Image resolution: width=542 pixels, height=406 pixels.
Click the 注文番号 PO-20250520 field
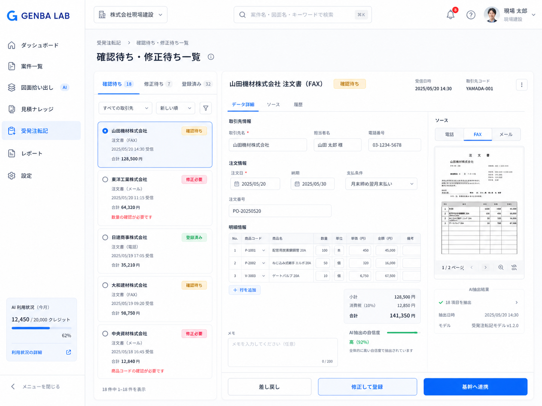[x=280, y=211]
